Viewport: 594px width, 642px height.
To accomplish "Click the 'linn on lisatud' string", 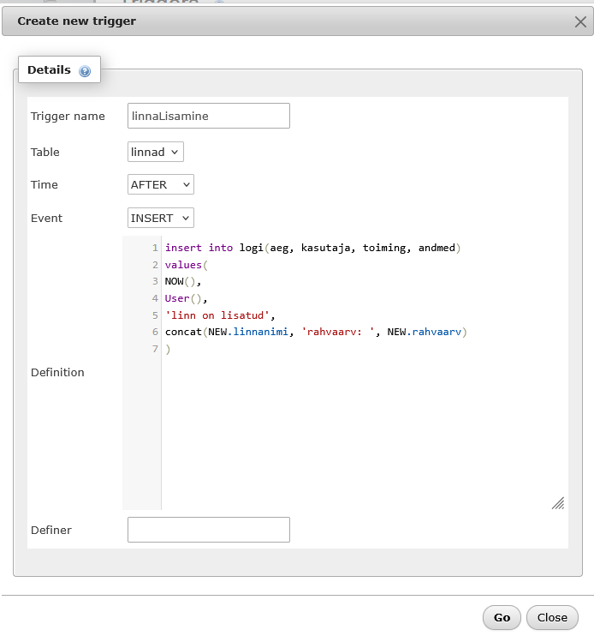I will [x=219, y=315].
